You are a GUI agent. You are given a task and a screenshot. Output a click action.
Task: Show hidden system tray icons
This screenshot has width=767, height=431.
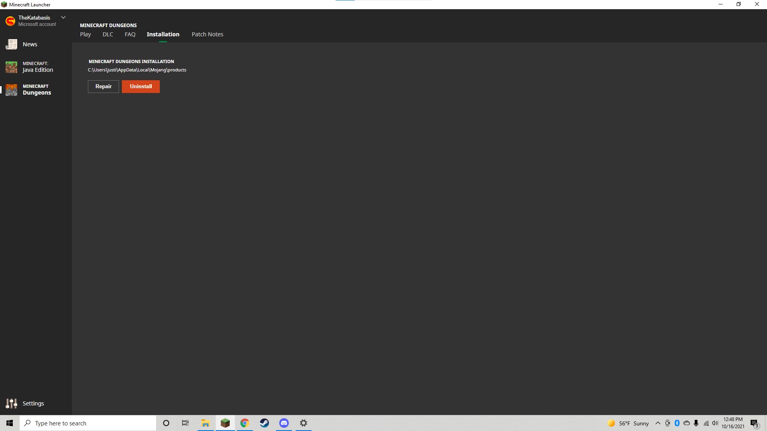[x=658, y=423]
